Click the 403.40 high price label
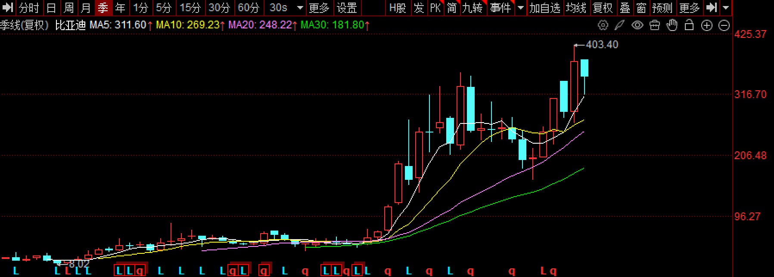This screenshot has height=277, width=774. coord(602,44)
